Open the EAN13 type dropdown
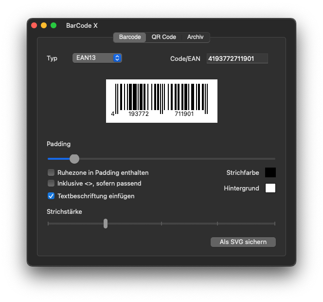This screenshot has width=323, height=302. (x=97, y=58)
